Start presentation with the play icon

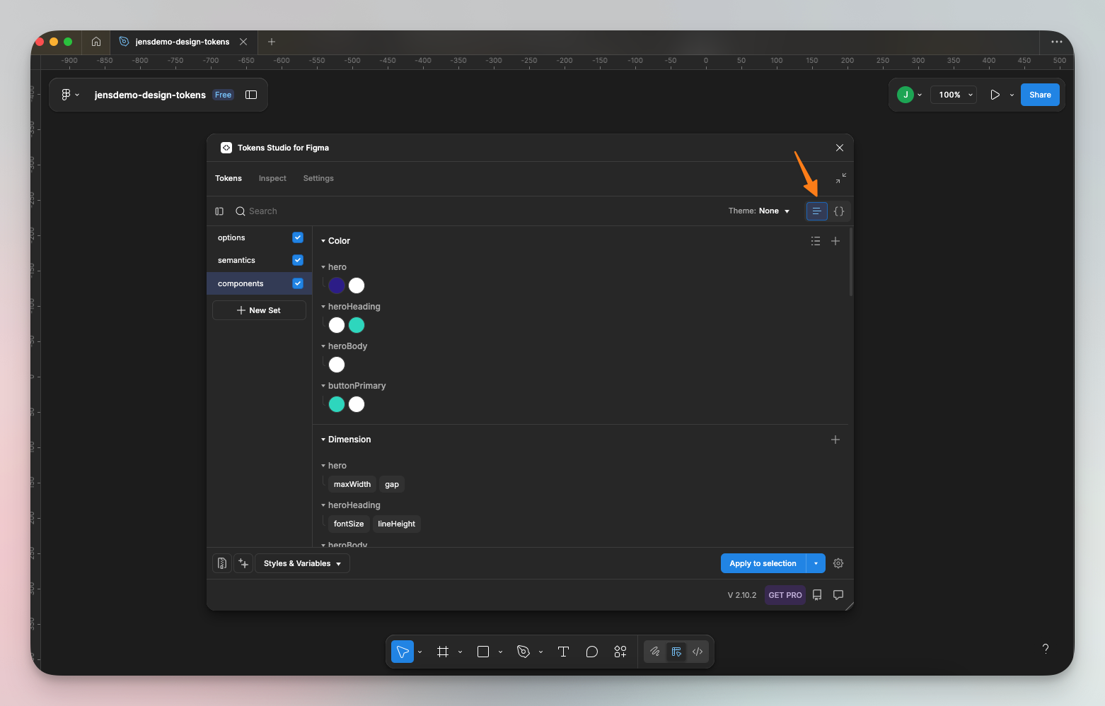995,95
